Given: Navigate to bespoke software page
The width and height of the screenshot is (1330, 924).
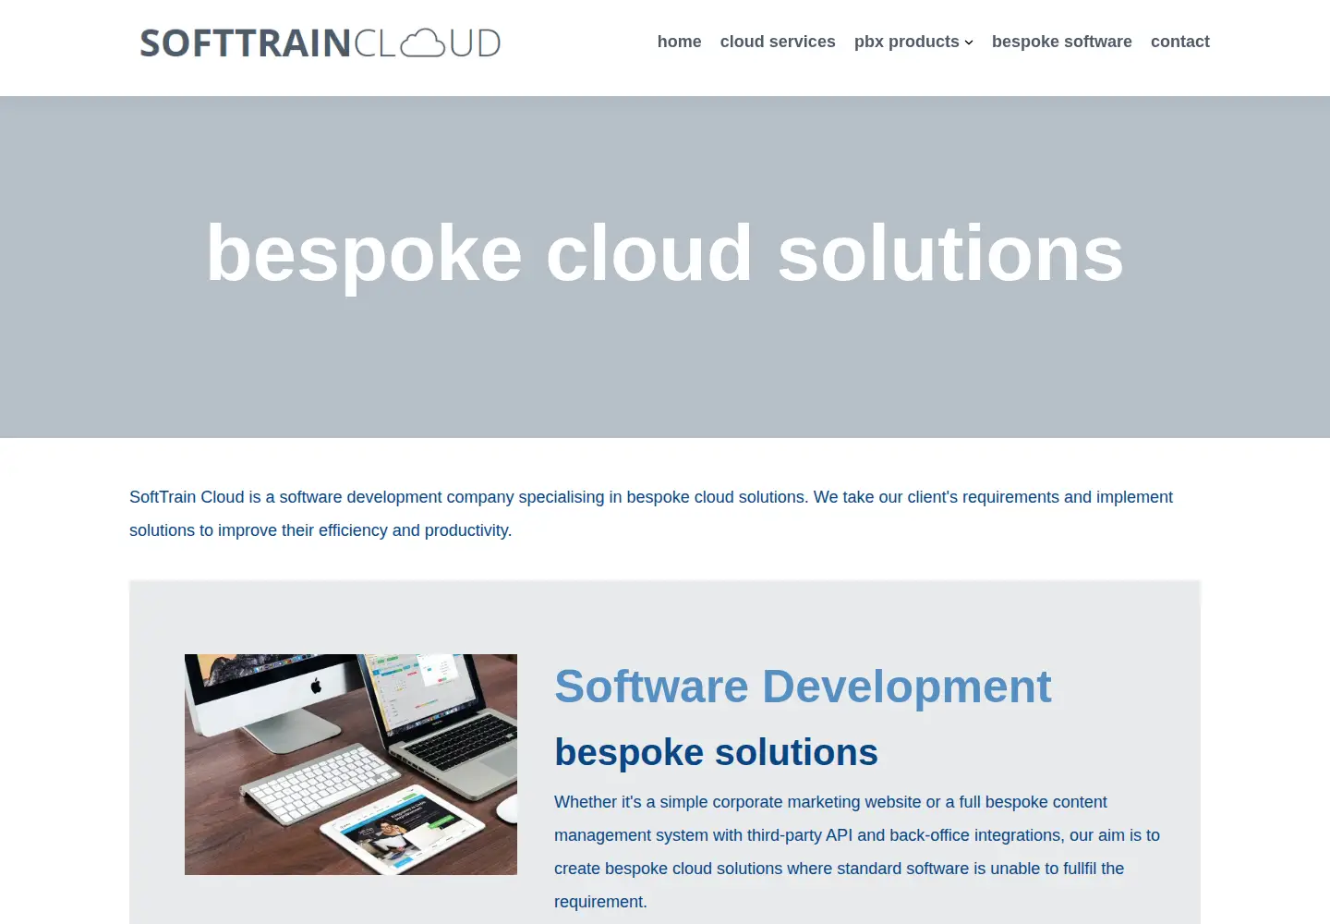Looking at the screenshot, I should coord(1062,42).
